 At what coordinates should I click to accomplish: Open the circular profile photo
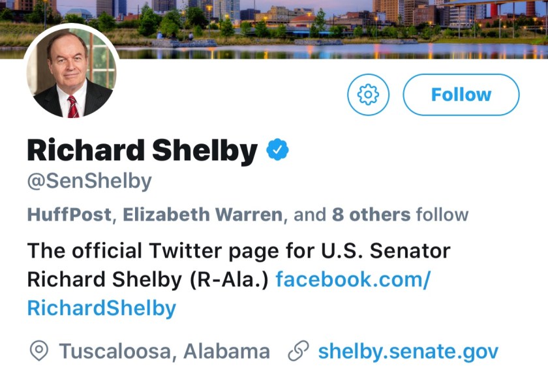click(x=72, y=72)
